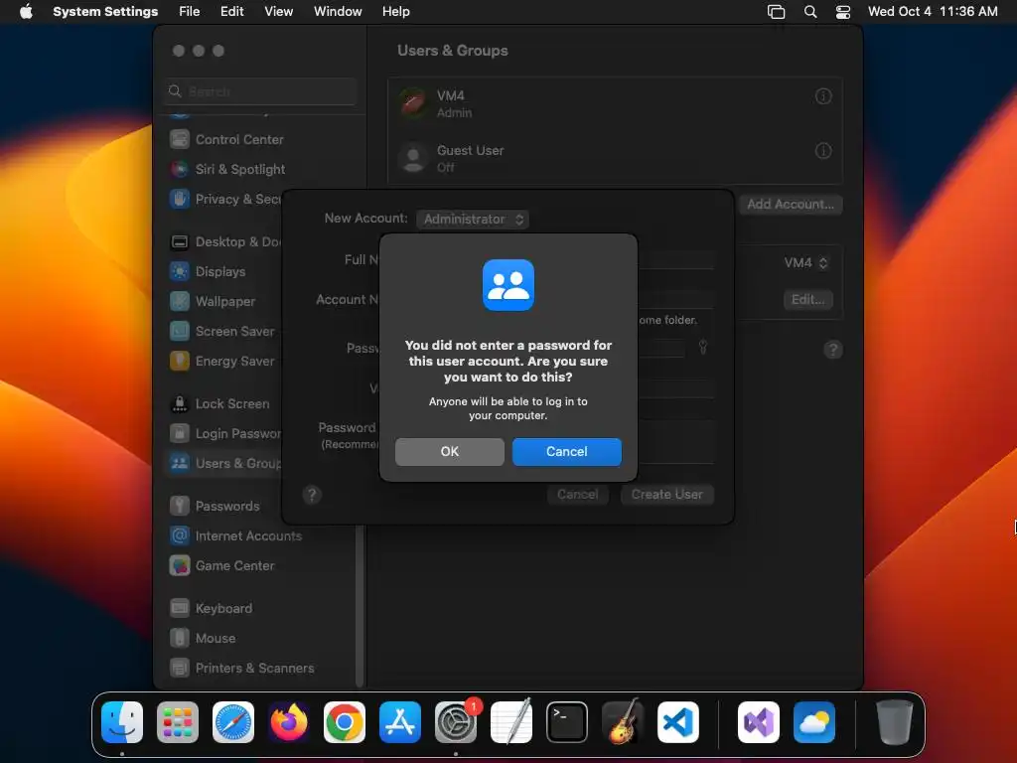The width and height of the screenshot is (1017, 763).
Task: Open the View menu
Action: 278,12
